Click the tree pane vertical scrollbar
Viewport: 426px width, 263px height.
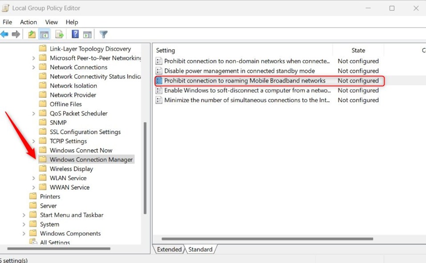click(x=145, y=168)
